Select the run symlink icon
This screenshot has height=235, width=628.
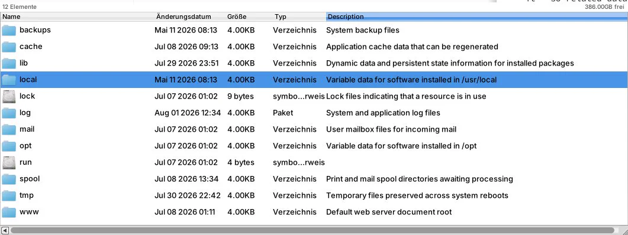9,162
